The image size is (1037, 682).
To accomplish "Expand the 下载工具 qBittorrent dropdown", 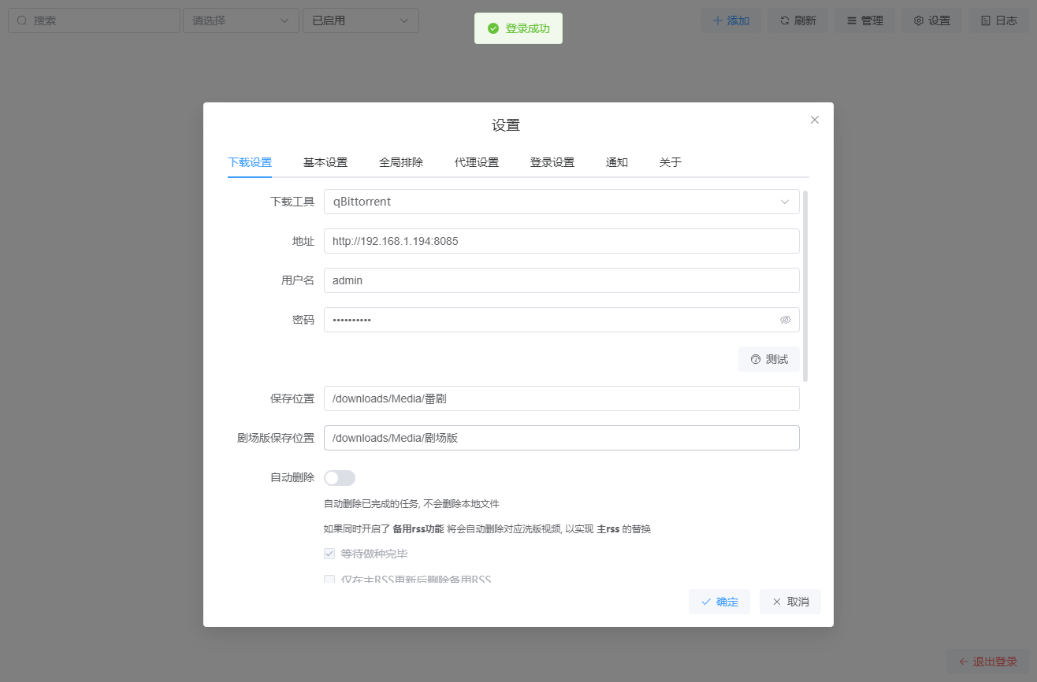I will click(x=562, y=202).
